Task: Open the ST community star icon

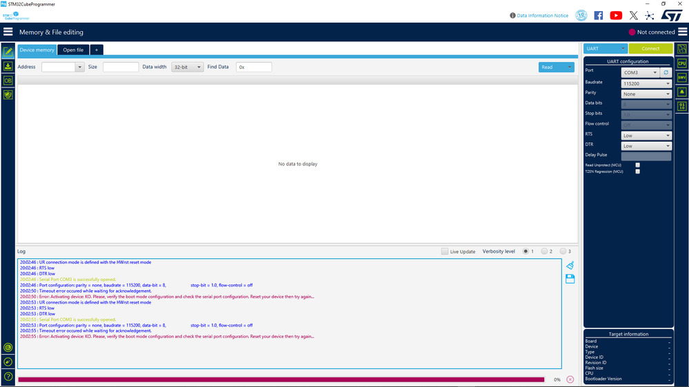Action: coord(650,15)
